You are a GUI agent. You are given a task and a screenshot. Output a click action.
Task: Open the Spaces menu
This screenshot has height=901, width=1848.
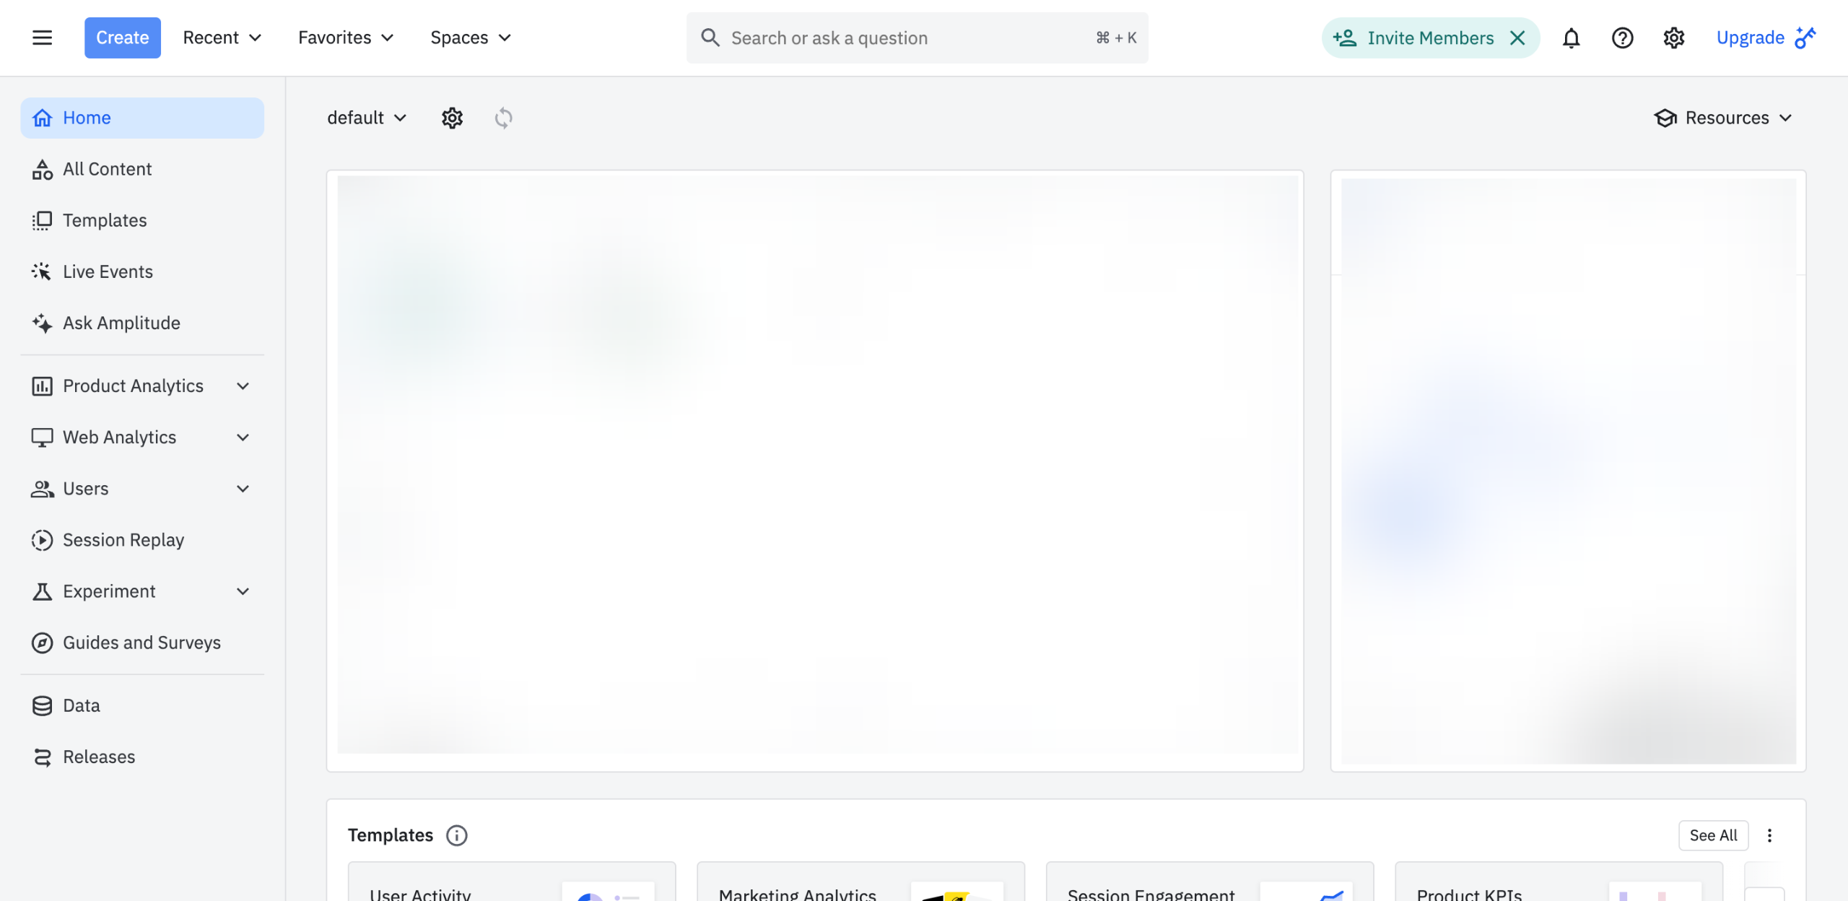click(471, 38)
